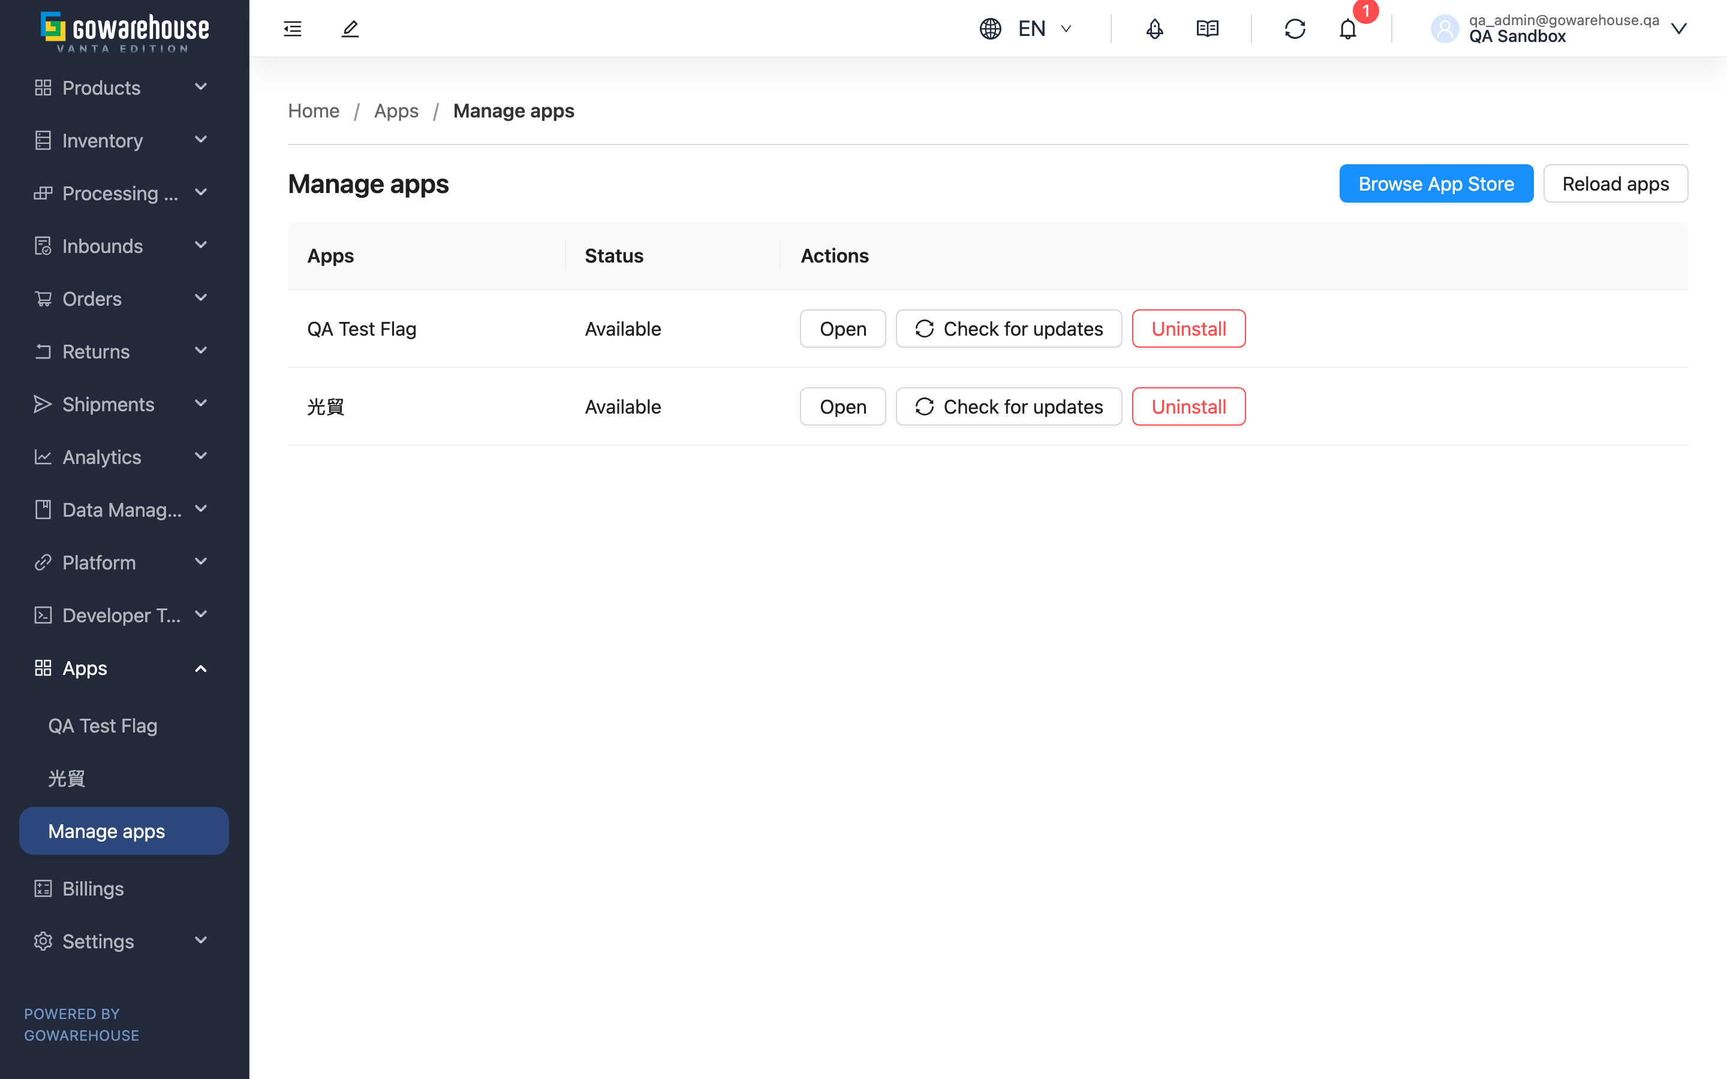This screenshot has height=1079, width=1727.
Task: Open 光貿 app in the sidebar
Action: 67,779
